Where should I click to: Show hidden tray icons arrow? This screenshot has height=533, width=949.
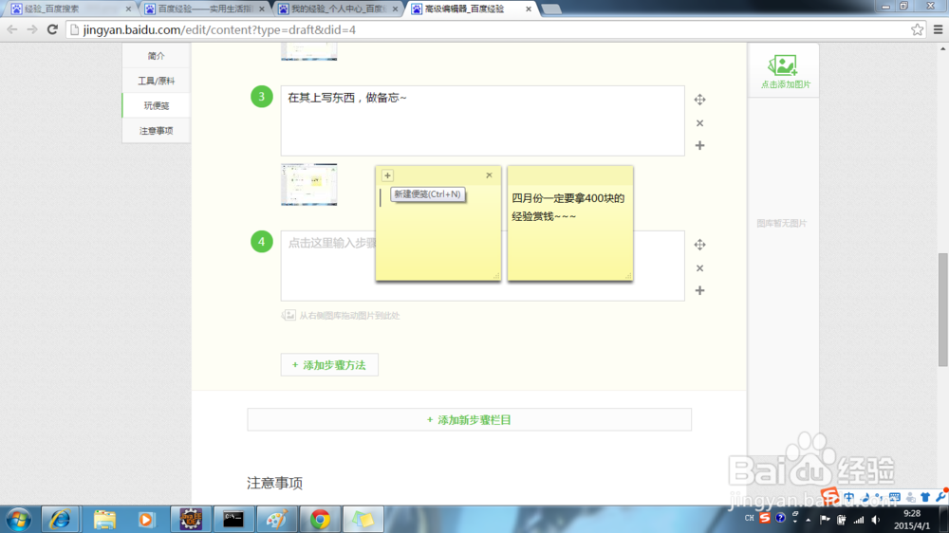[x=808, y=520]
